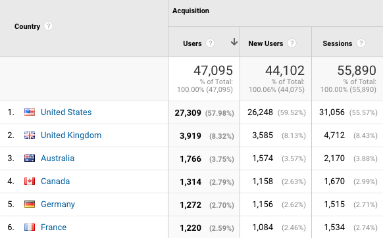
Task: Select Germany users value 1,272
Action: [x=191, y=205]
